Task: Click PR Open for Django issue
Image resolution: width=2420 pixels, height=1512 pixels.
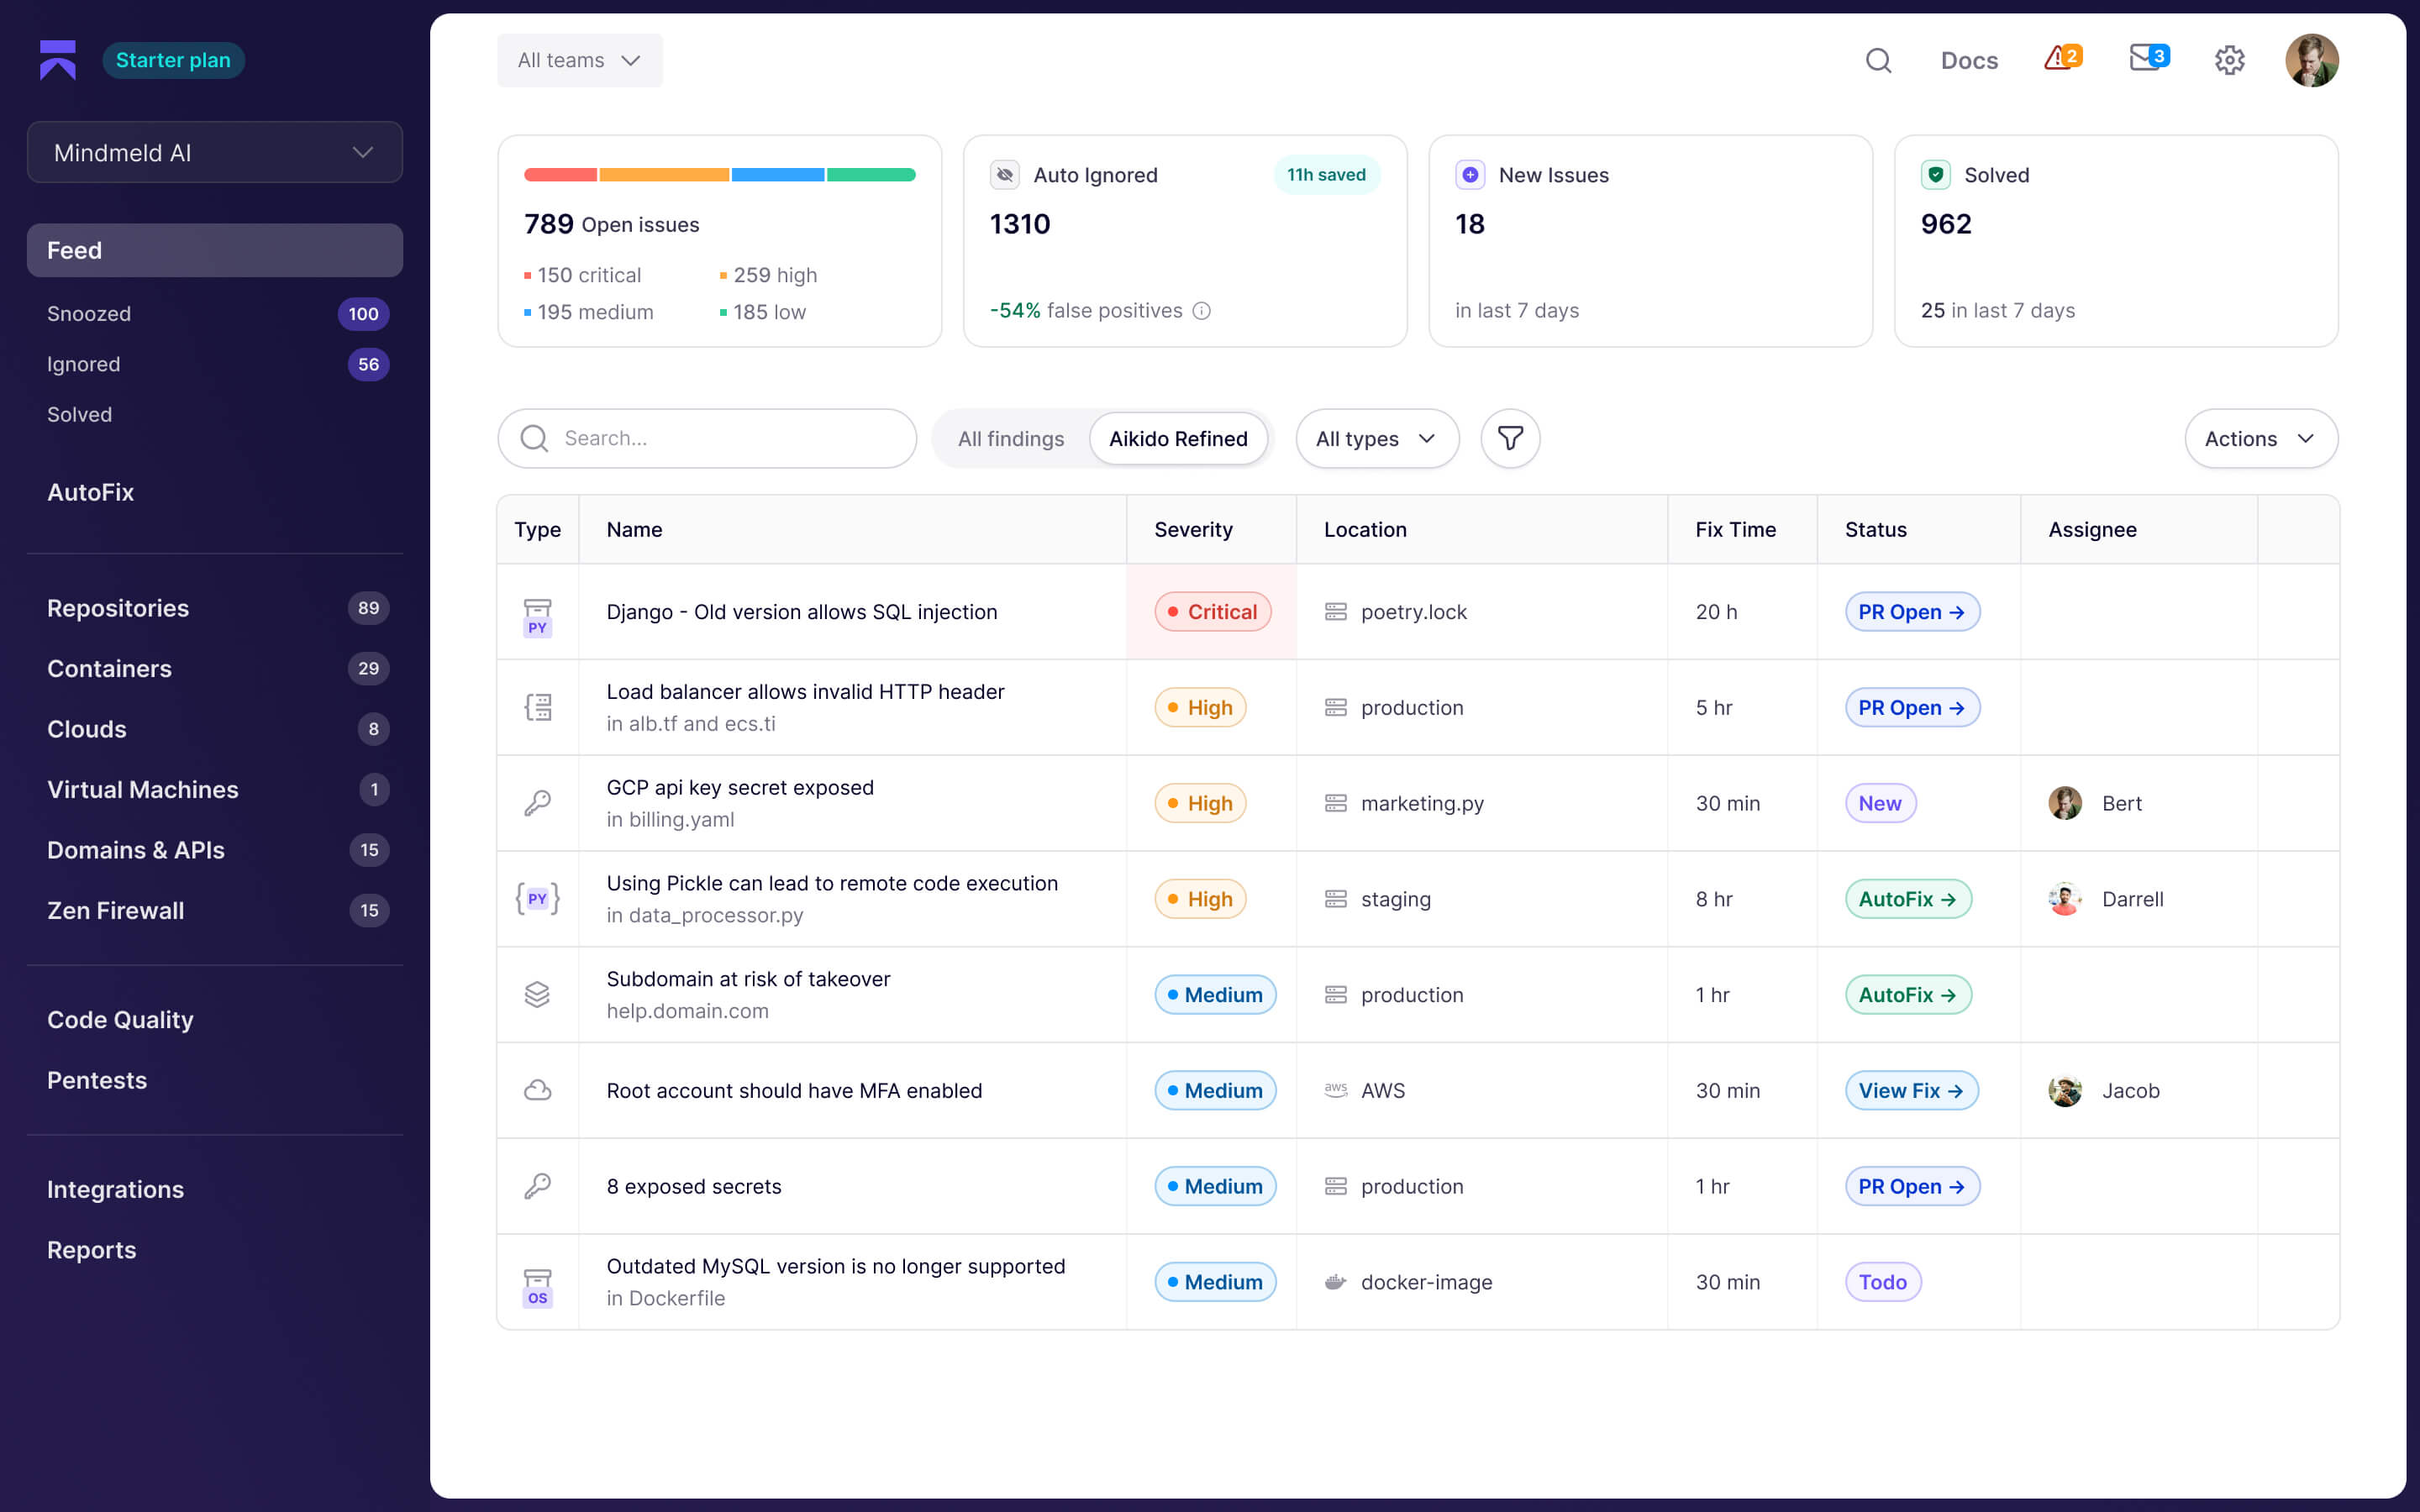Action: click(x=1911, y=612)
